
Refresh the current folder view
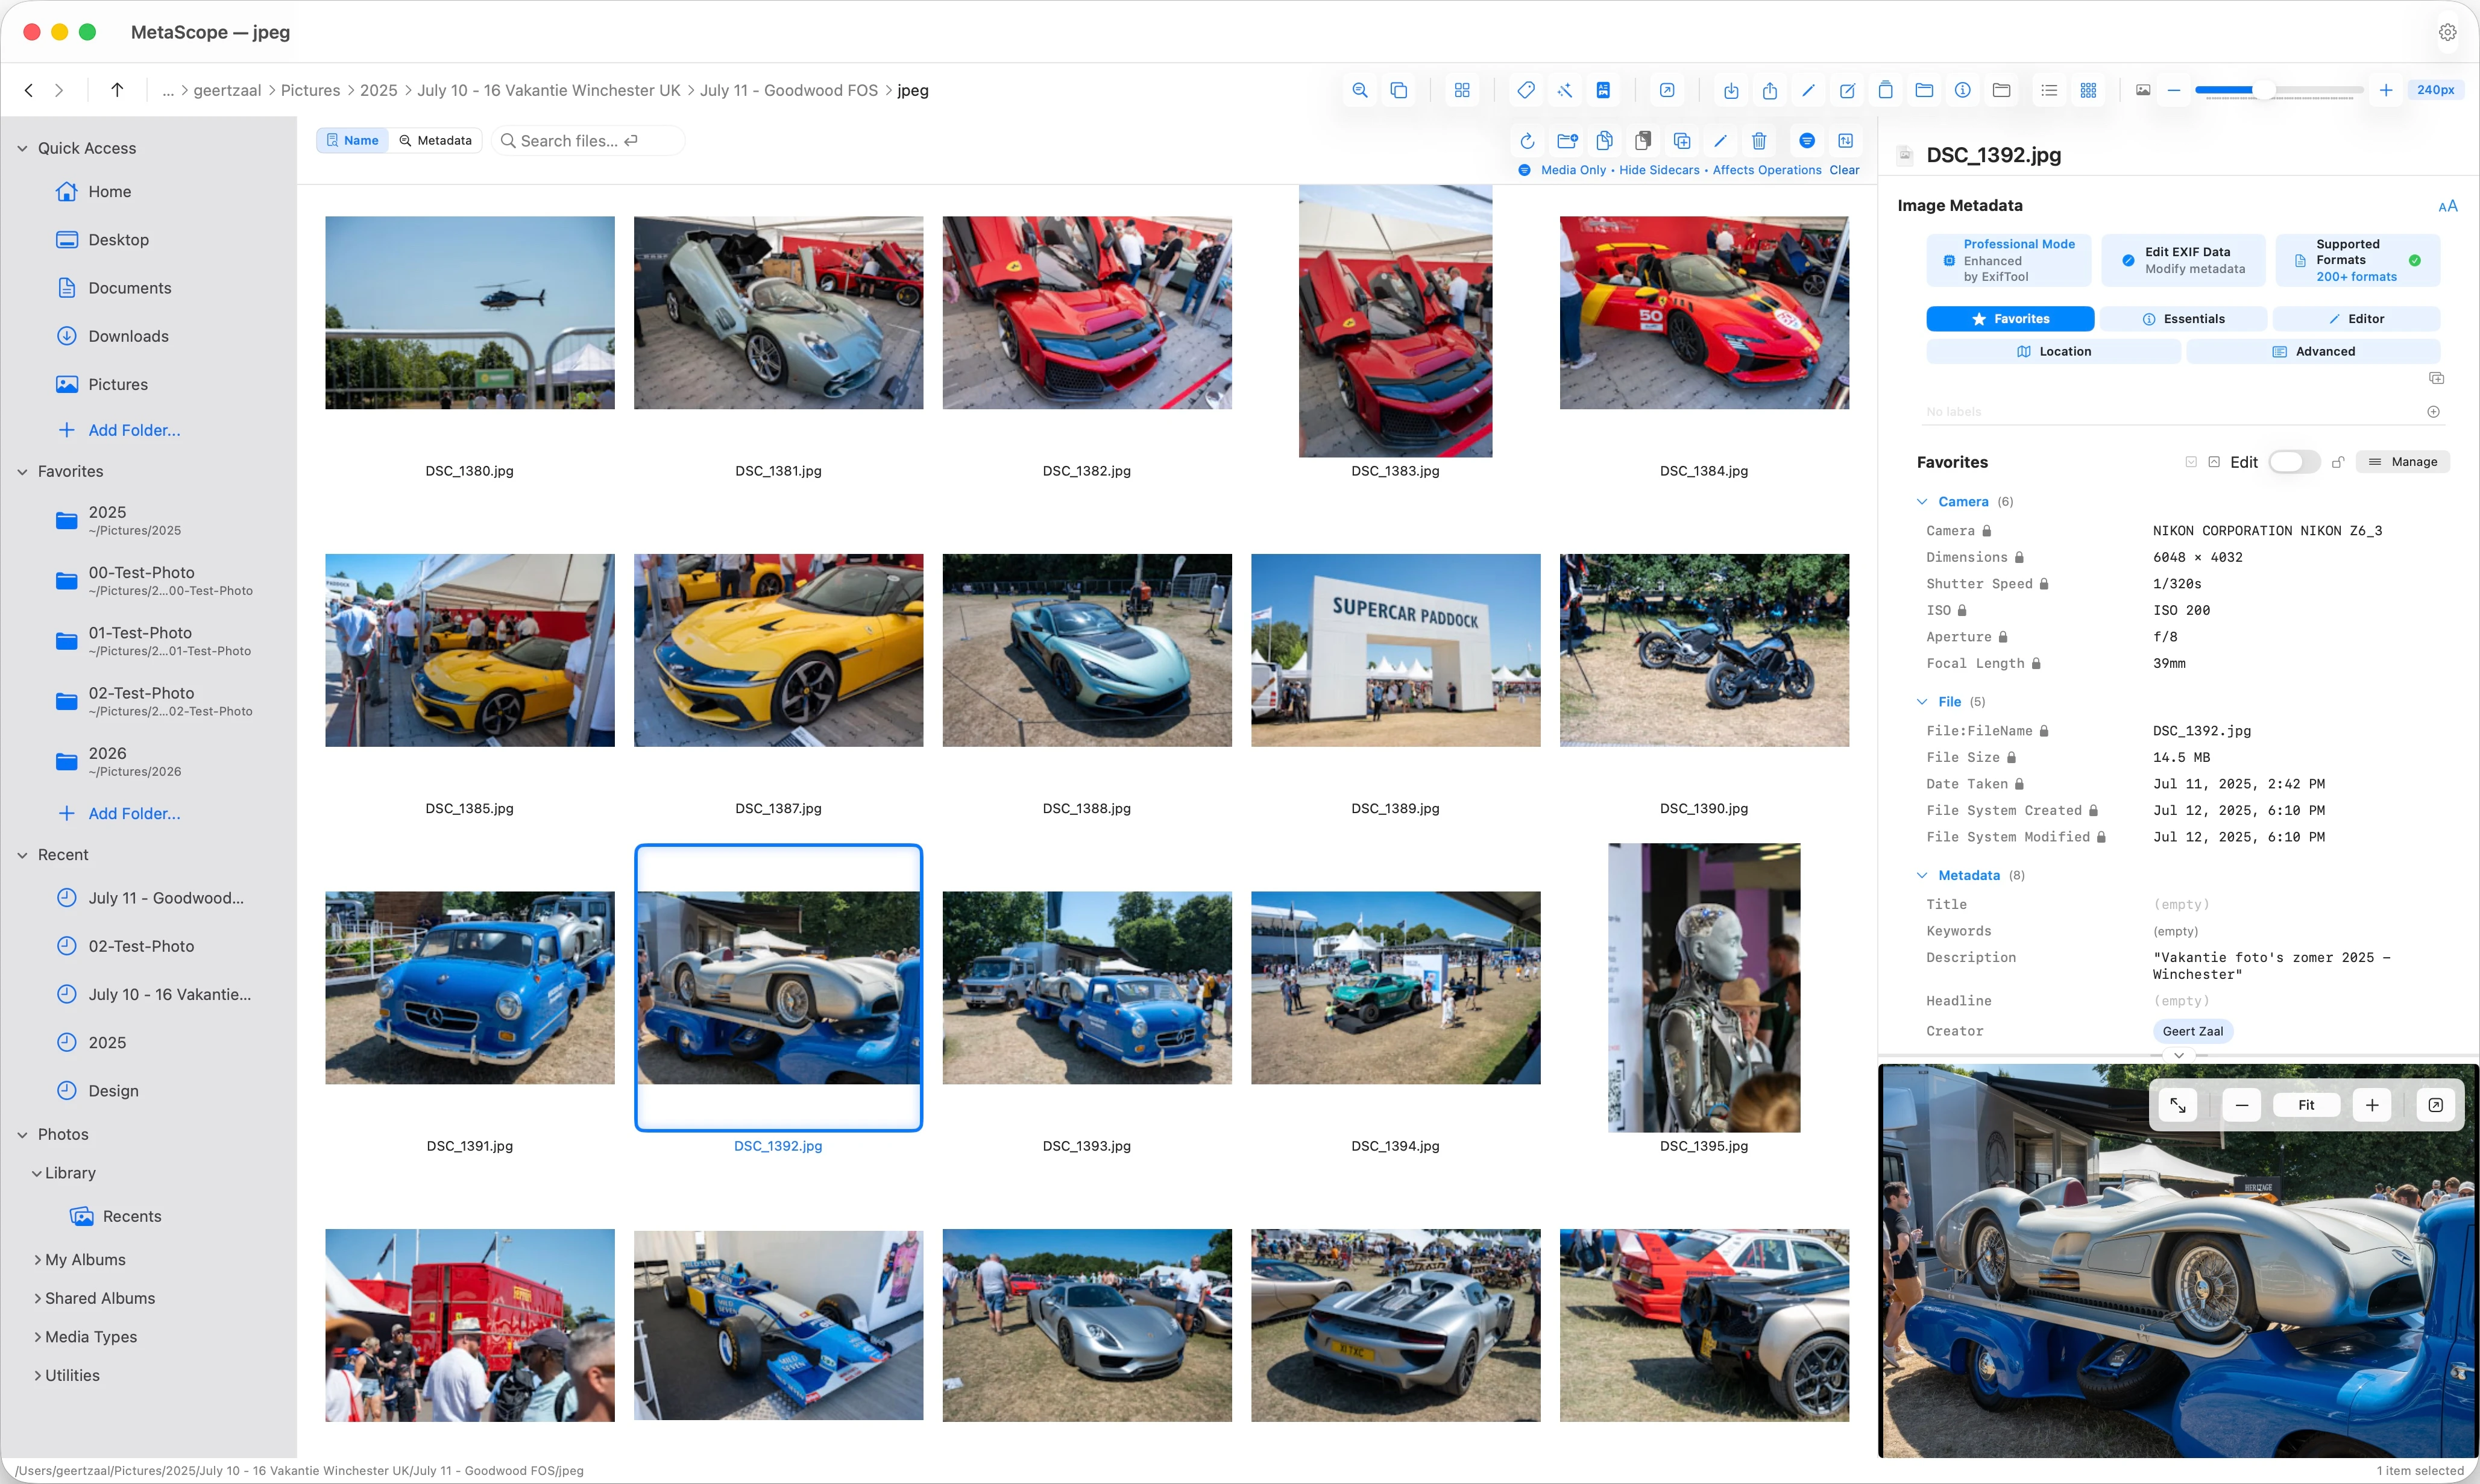click(x=1527, y=141)
